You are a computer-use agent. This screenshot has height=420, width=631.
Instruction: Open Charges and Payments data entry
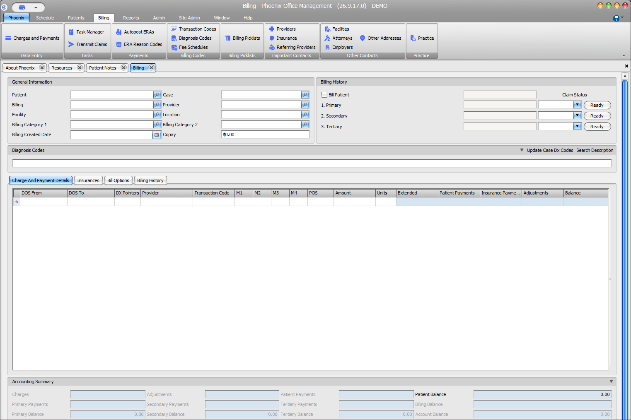point(32,38)
